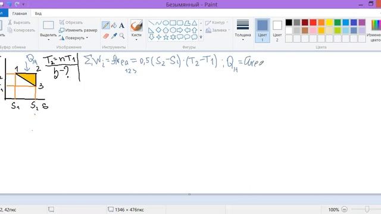Choose the Right arrow shape
This screenshot has height=214, width=381.
(180, 30)
